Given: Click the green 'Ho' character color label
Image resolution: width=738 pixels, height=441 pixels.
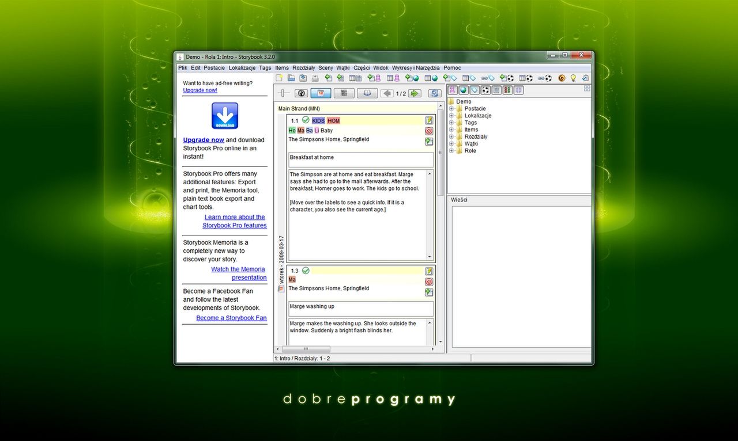Looking at the screenshot, I should click(x=292, y=131).
